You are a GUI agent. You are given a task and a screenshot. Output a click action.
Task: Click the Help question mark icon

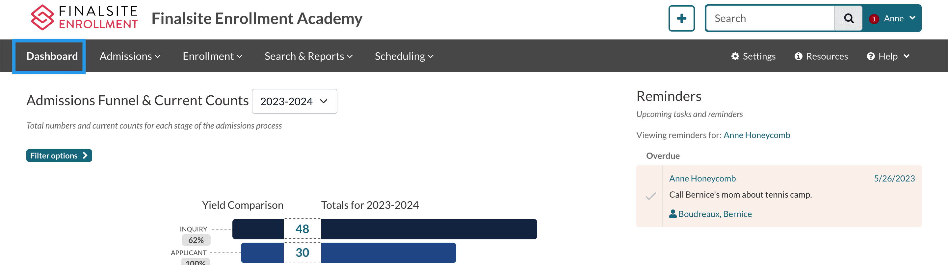click(870, 56)
